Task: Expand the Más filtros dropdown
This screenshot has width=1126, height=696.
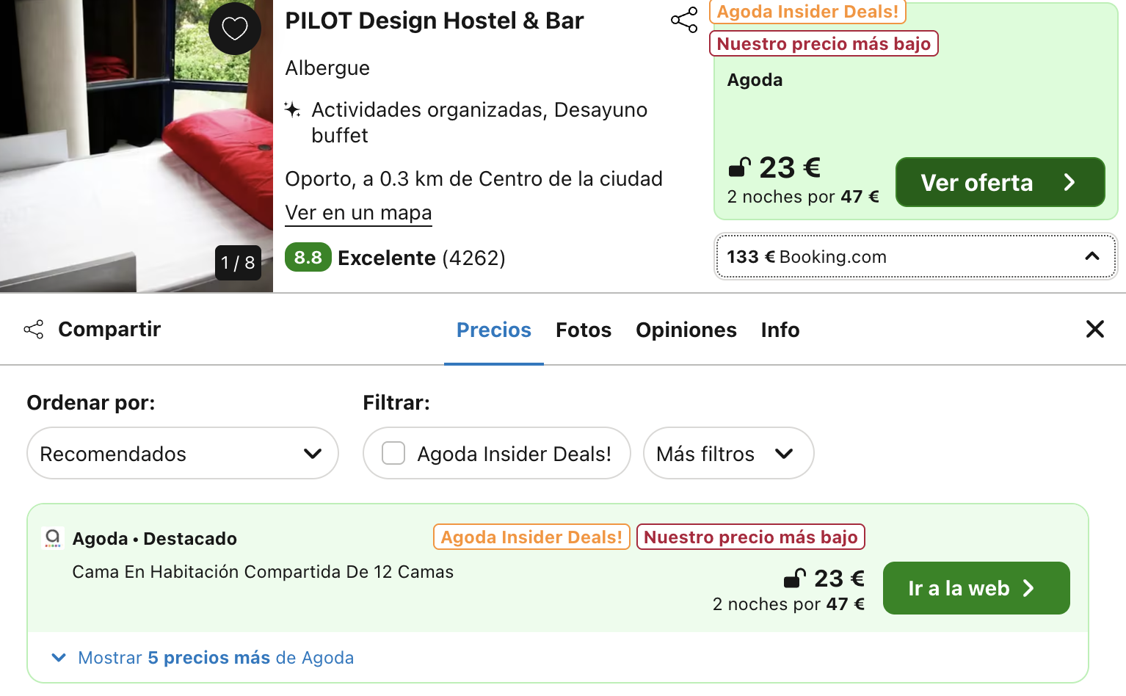Action: [x=728, y=453]
